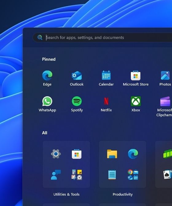
Task: Open the Xbox app
Action: point(136,104)
